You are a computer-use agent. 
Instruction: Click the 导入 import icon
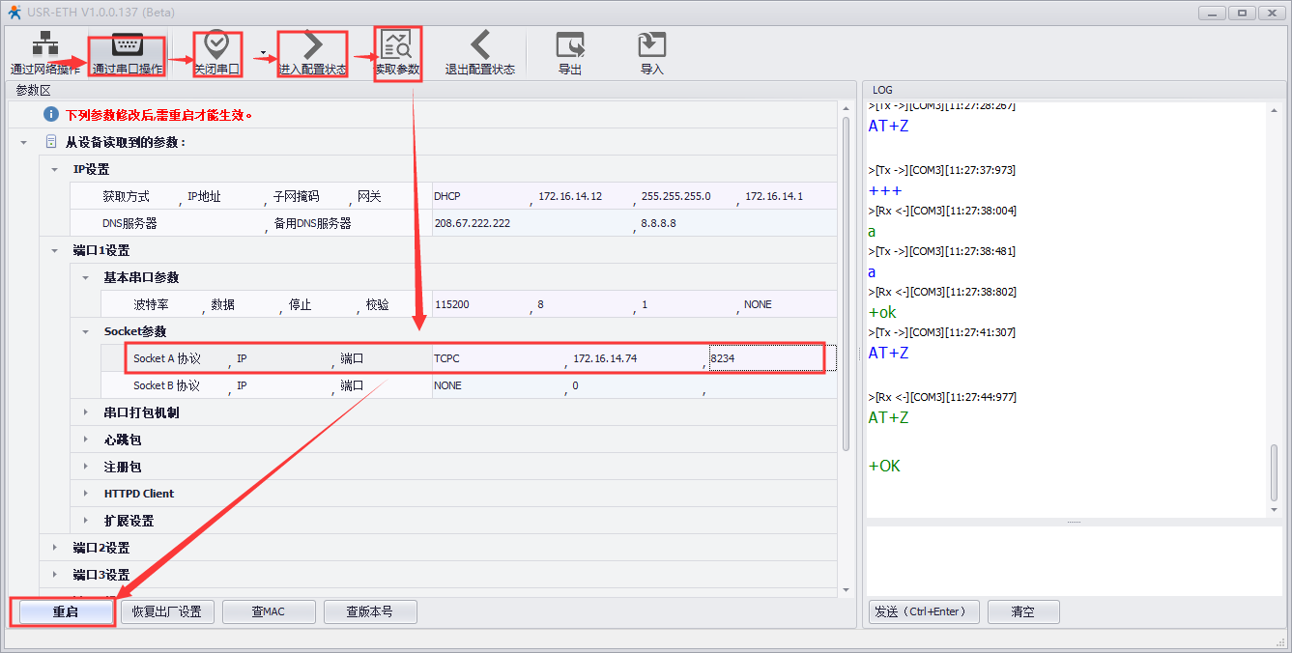(x=652, y=52)
